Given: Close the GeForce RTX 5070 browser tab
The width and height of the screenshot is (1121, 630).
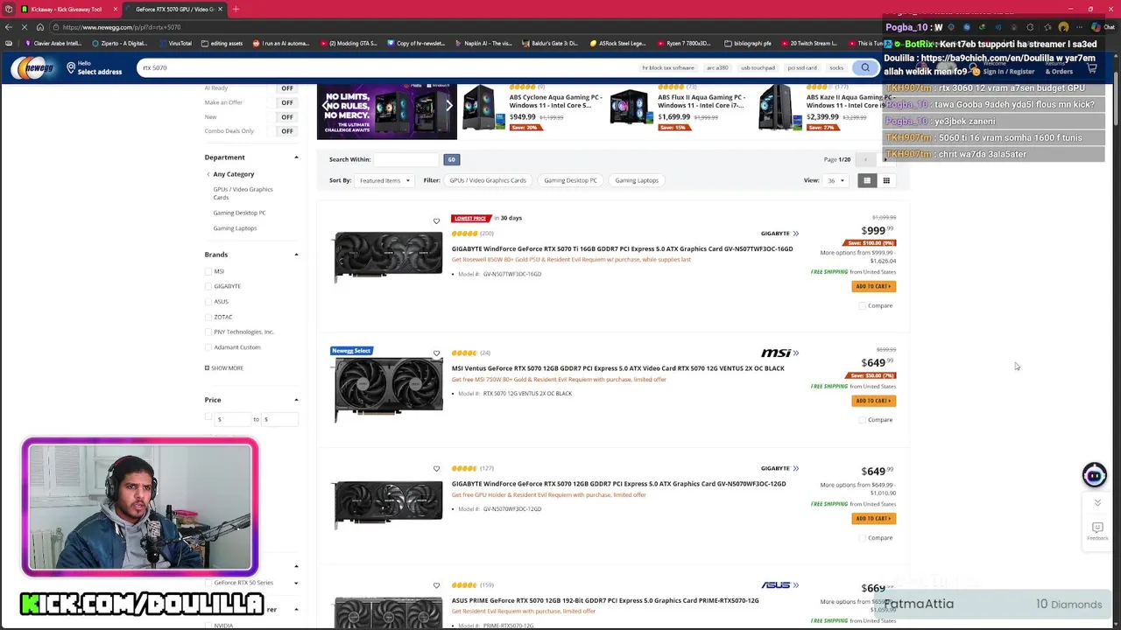Looking at the screenshot, I should 220,9.
